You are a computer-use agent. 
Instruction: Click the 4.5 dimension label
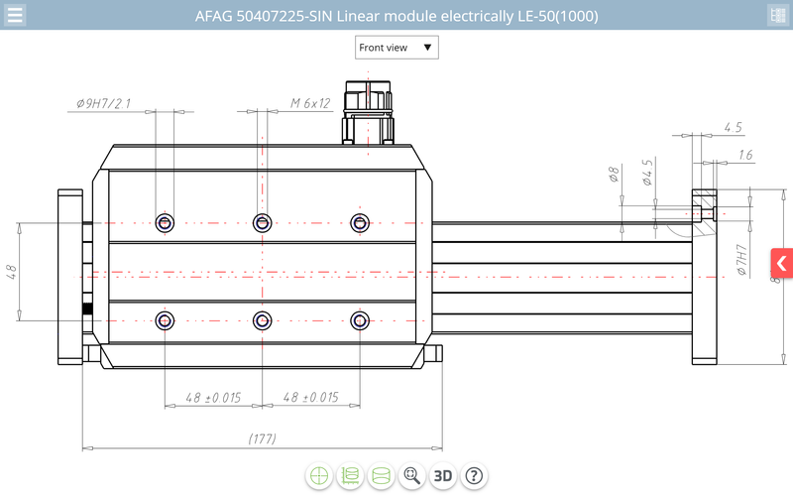[x=733, y=127]
